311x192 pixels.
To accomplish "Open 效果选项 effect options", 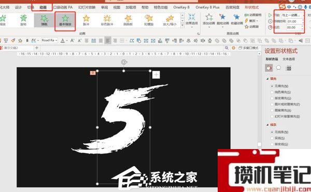I will 192,20.
